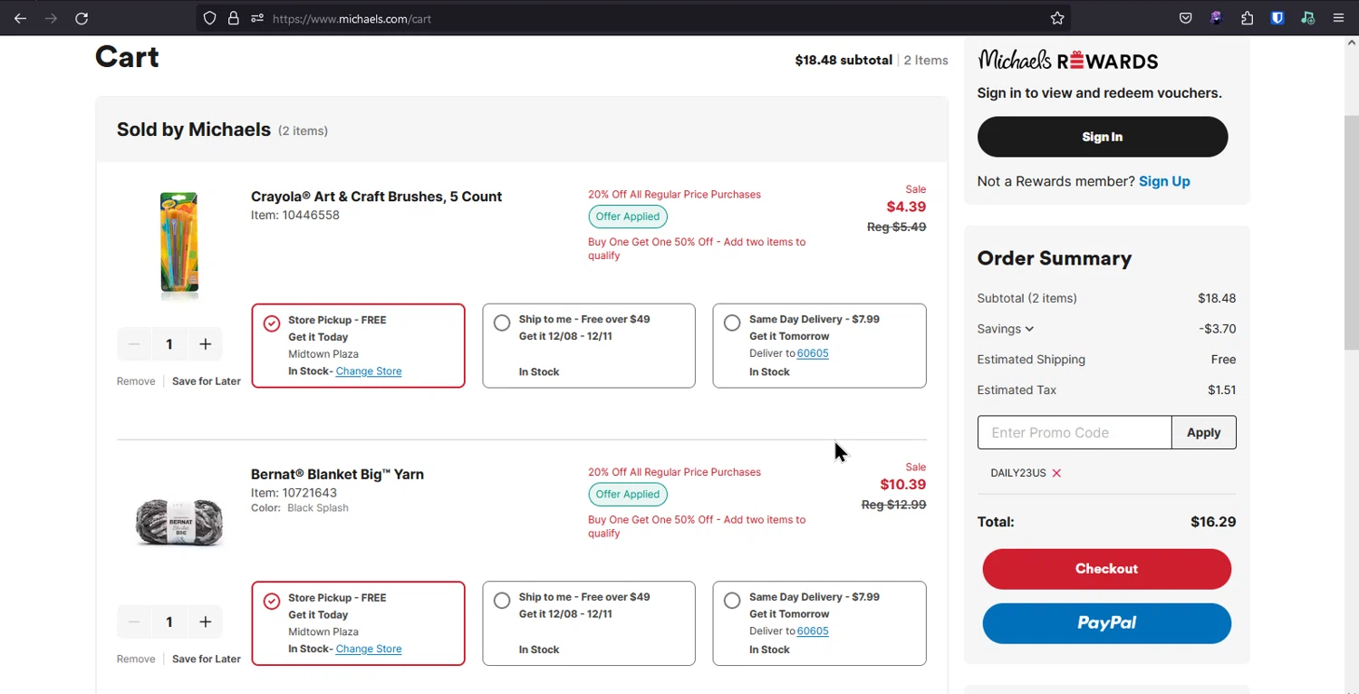Open the site permissions icon in address bar
Screen dimensions: 1359x694
click(x=257, y=18)
